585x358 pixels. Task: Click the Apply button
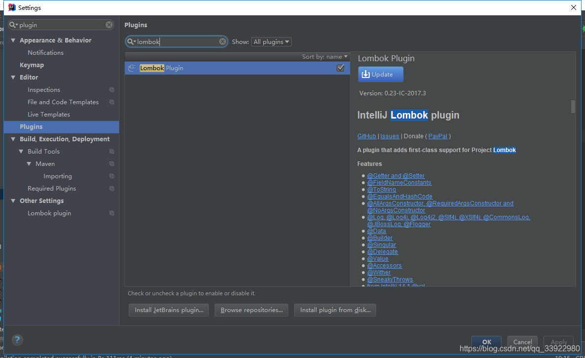pyautogui.click(x=558, y=341)
